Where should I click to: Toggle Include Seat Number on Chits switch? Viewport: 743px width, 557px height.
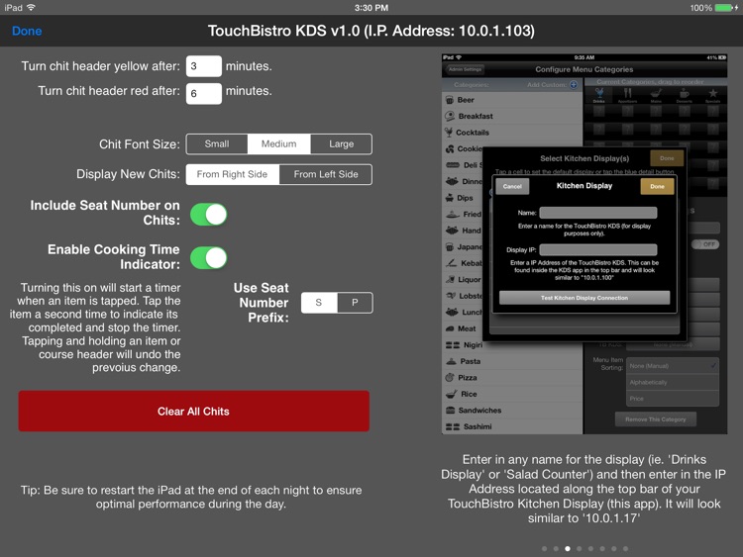click(x=208, y=215)
